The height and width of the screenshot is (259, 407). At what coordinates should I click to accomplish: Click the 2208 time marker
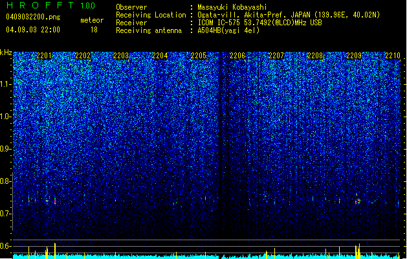point(315,56)
